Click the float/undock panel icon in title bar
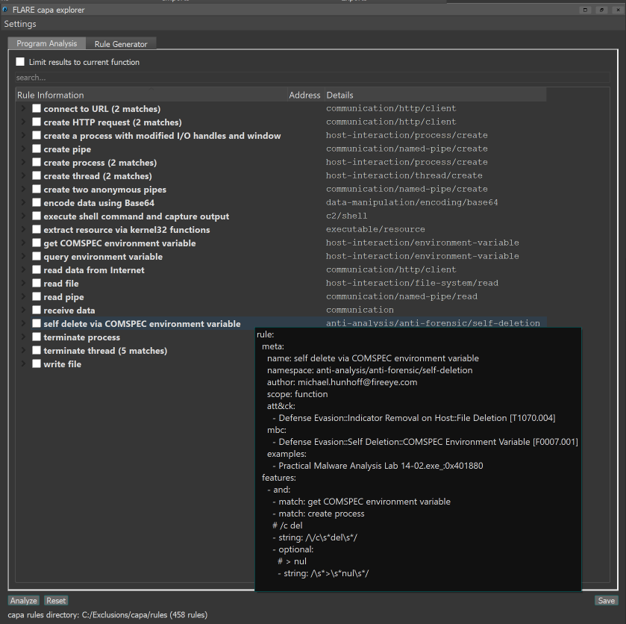The height and width of the screenshot is (624, 626). [x=584, y=10]
